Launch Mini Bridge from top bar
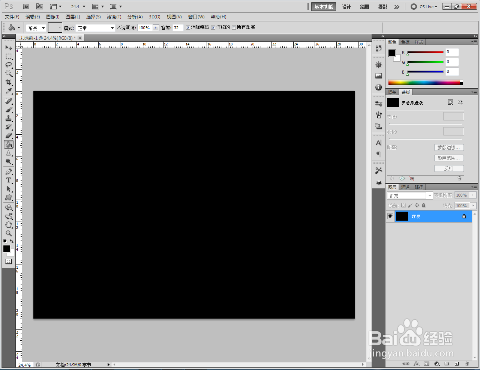The width and height of the screenshot is (480, 370). (40, 6)
